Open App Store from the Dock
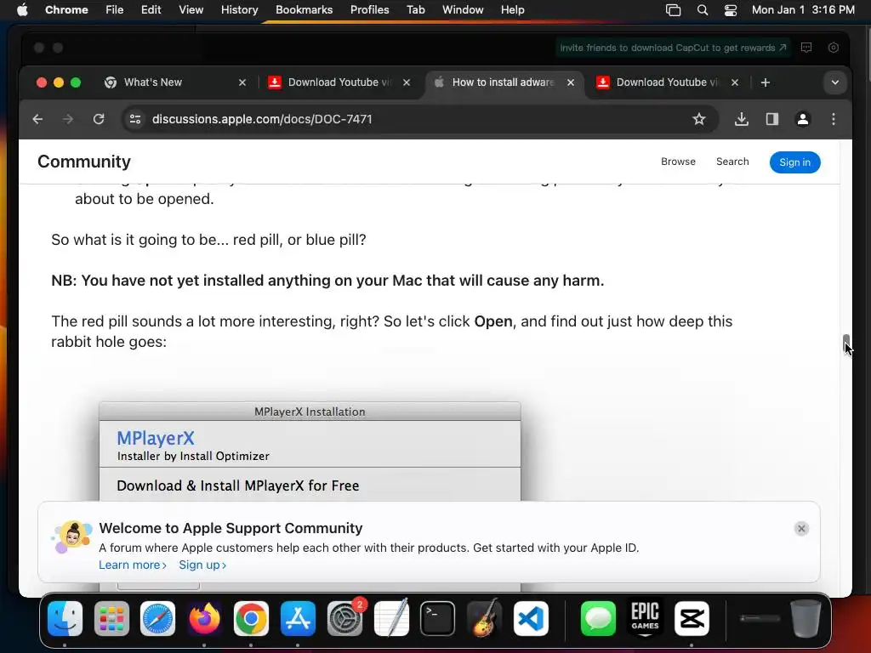The image size is (871, 653). tap(298, 619)
